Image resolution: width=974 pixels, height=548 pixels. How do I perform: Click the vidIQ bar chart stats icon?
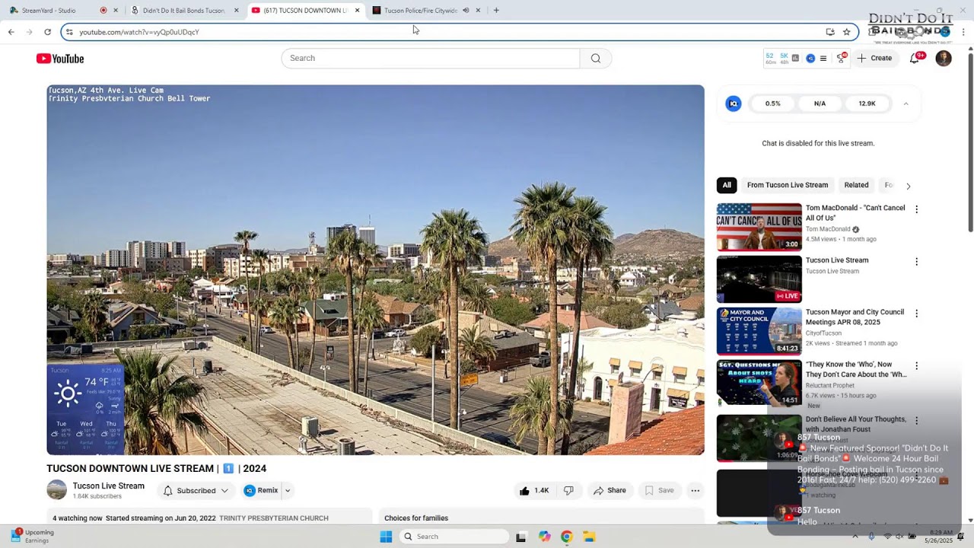[x=795, y=59]
